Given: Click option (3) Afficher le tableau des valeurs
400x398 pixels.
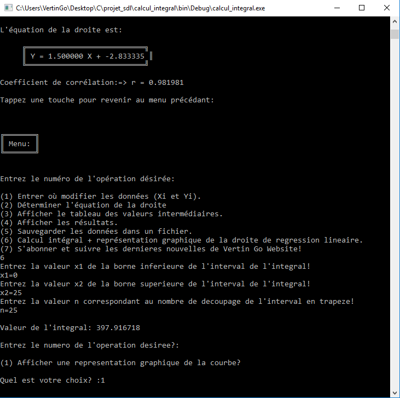Looking at the screenshot, I should pyautogui.click(x=112, y=214).
